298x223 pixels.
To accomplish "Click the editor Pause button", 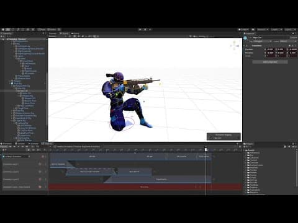I will (145, 30).
